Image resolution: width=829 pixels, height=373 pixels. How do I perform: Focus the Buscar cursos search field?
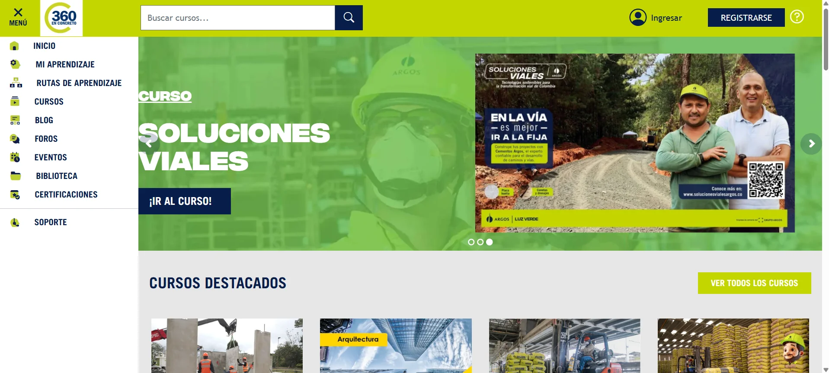point(237,18)
